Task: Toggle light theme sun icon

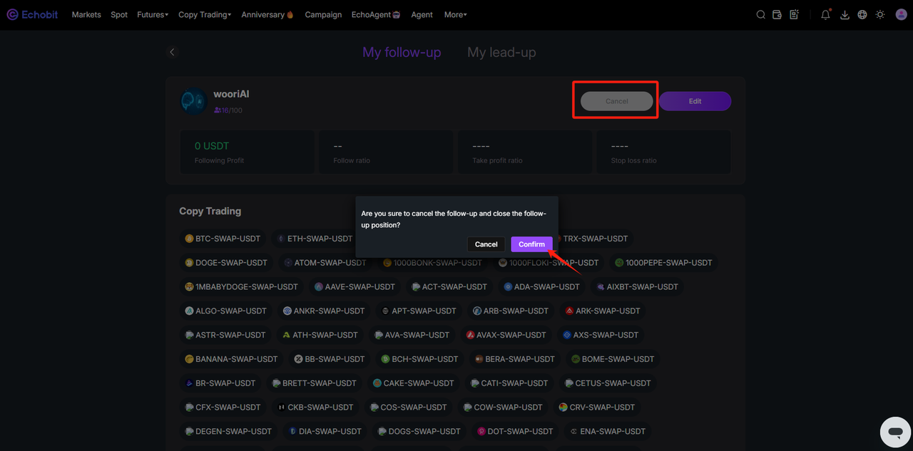Action: coord(880,14)
